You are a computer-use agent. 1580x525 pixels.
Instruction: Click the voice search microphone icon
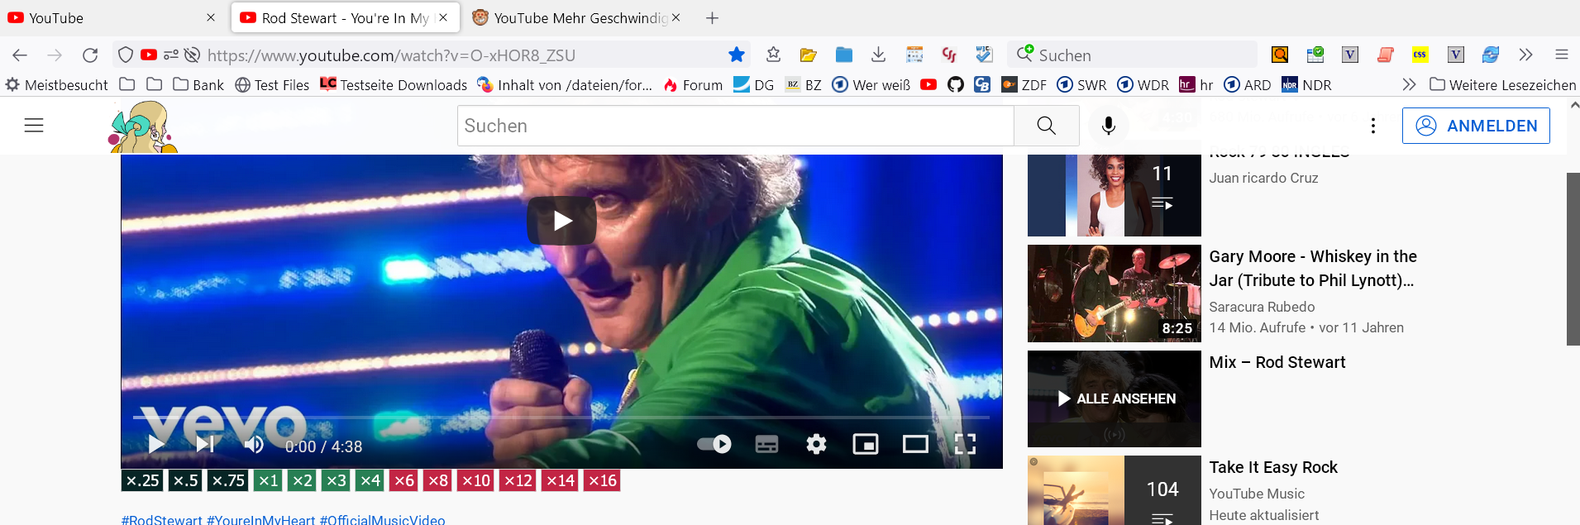[1109, 126]
